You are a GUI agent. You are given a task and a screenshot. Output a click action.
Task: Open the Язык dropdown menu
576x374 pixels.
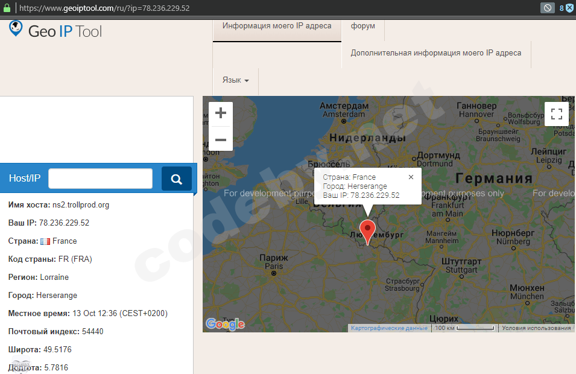click(235, 80)
